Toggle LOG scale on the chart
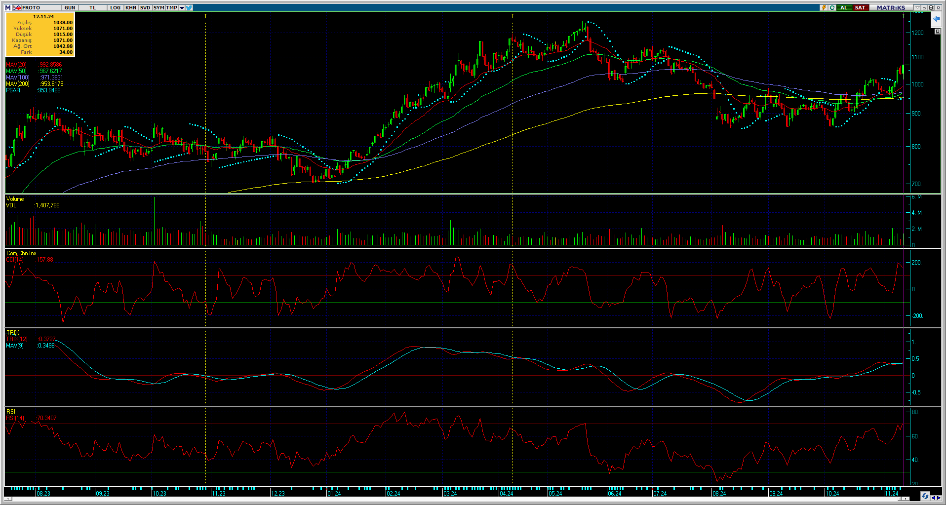 coord(115,8)
